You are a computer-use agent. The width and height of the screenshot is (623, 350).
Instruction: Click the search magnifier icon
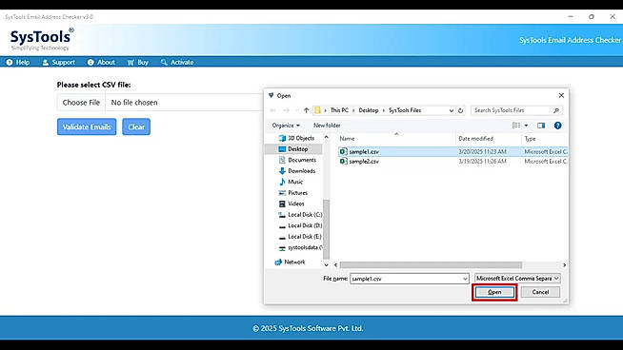(556, 110)
